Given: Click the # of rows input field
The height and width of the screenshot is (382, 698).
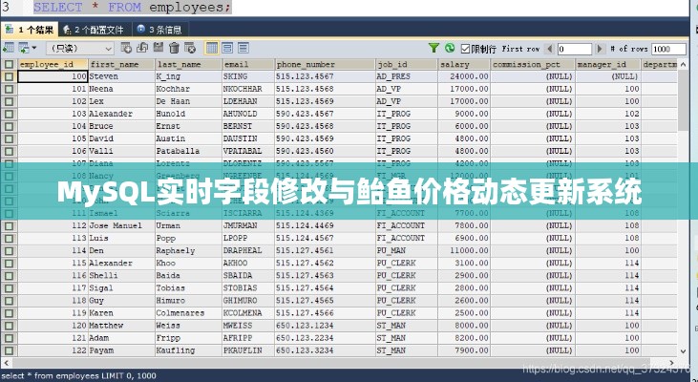Looking at the screenshot, I should coord(668,49).
